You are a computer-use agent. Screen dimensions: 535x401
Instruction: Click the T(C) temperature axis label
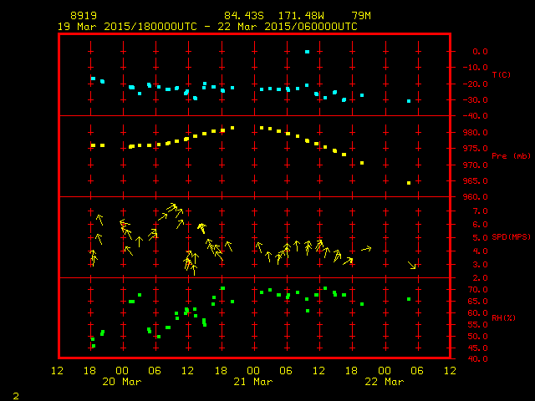501,75
